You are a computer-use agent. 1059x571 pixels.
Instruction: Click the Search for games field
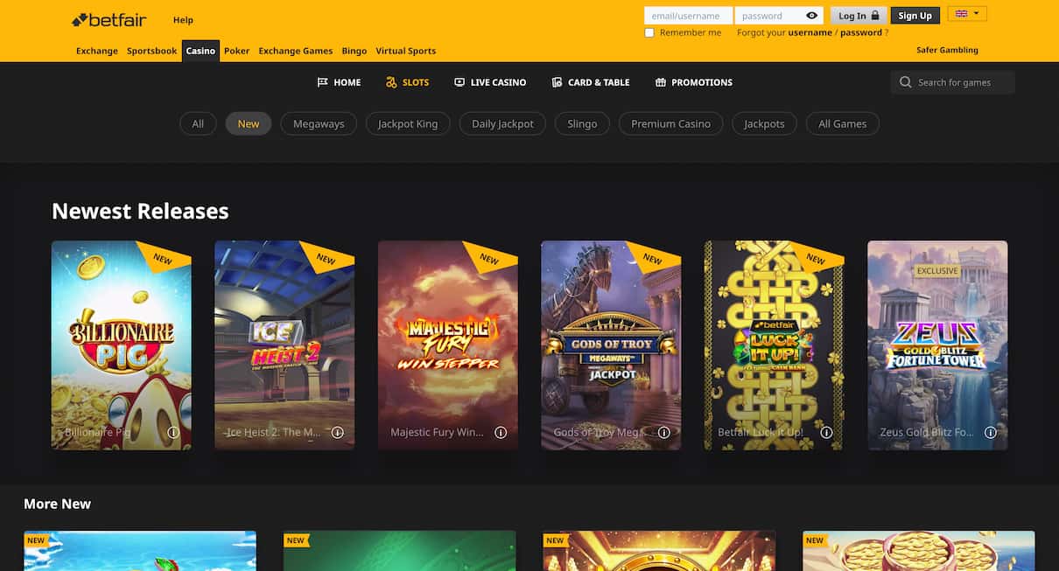(x=953, y=82)
